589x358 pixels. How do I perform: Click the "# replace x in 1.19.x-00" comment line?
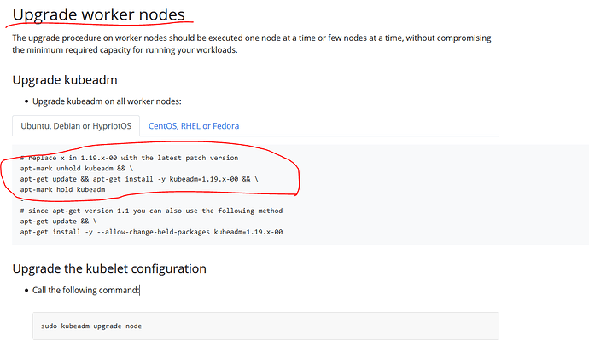130,159
